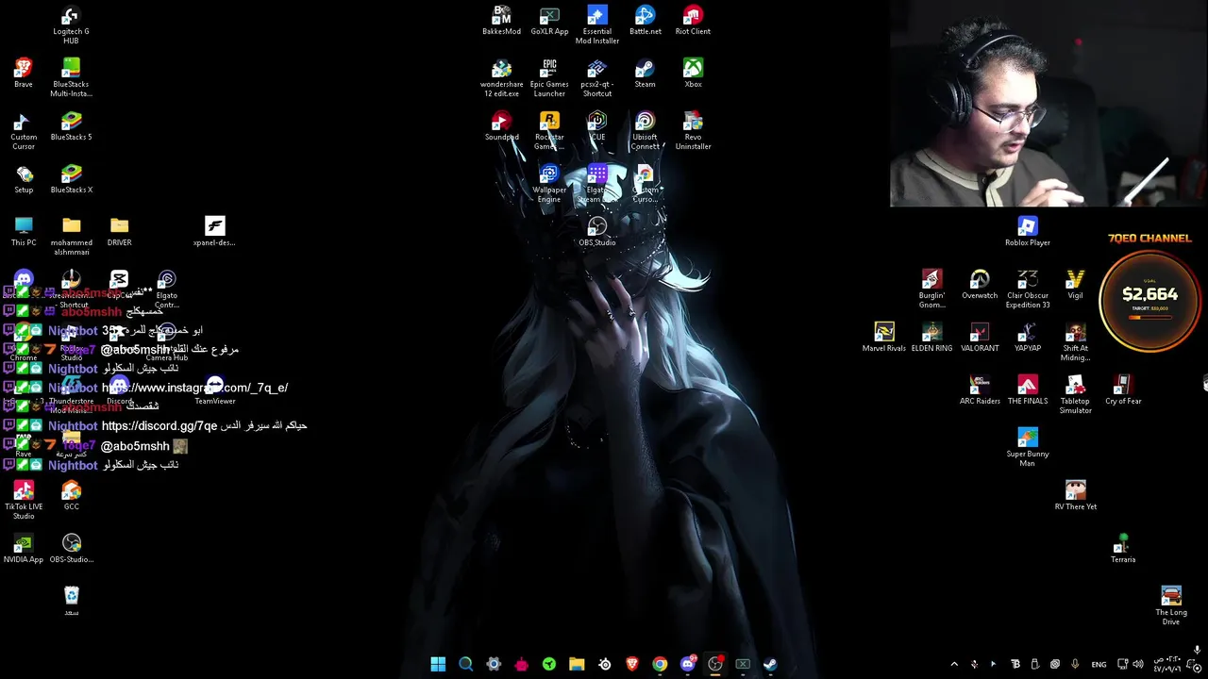Launch Tabletop Simulator shortcut
This screenshot has height=679, width=1208.
pos(1075,395)
